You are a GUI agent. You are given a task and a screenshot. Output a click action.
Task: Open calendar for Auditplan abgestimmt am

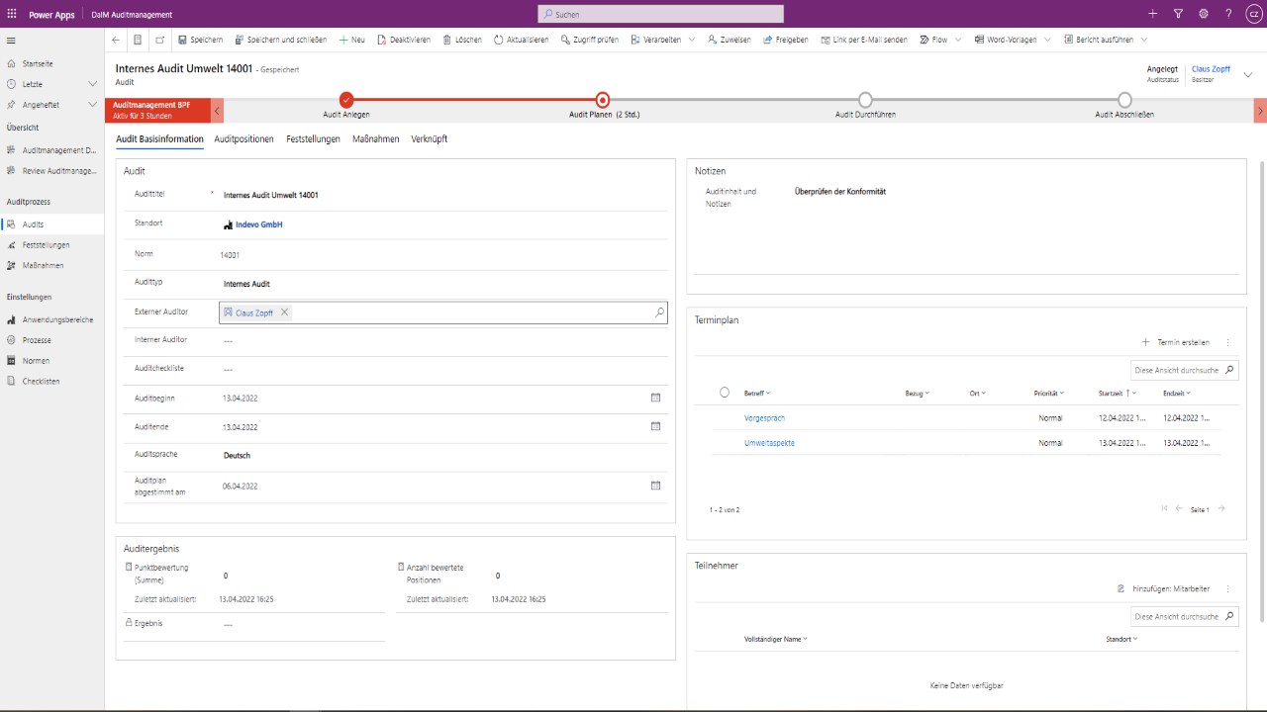click(655, 486)
